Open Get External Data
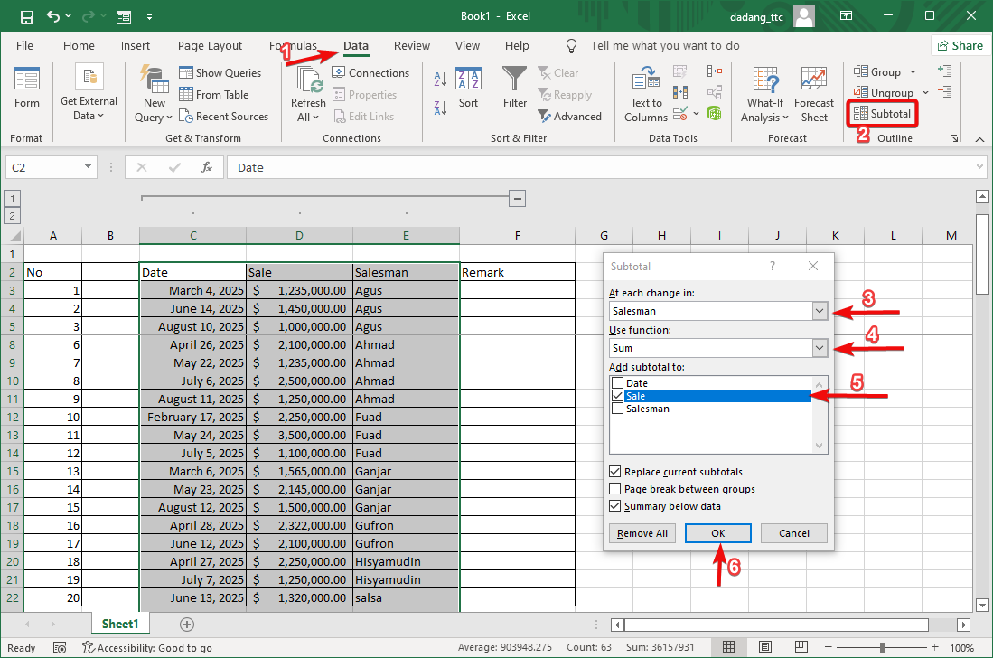 89,92
